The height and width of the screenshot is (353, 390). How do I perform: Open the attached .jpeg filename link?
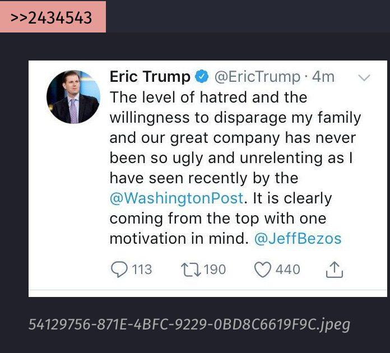[x=189, y=324]
